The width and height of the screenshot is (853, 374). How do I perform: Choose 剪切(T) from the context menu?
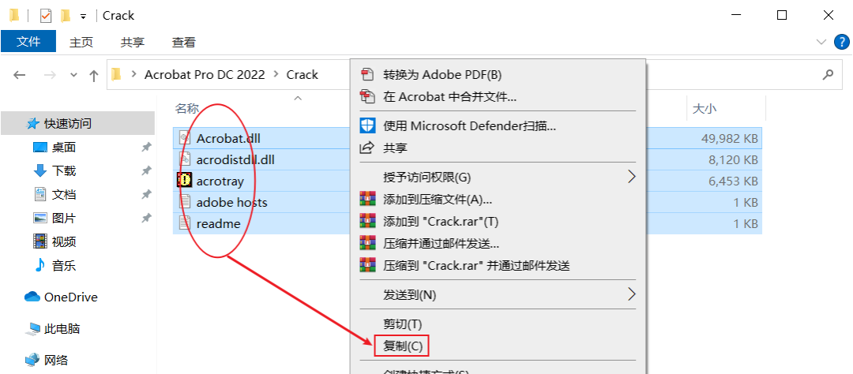coord(403,324)
